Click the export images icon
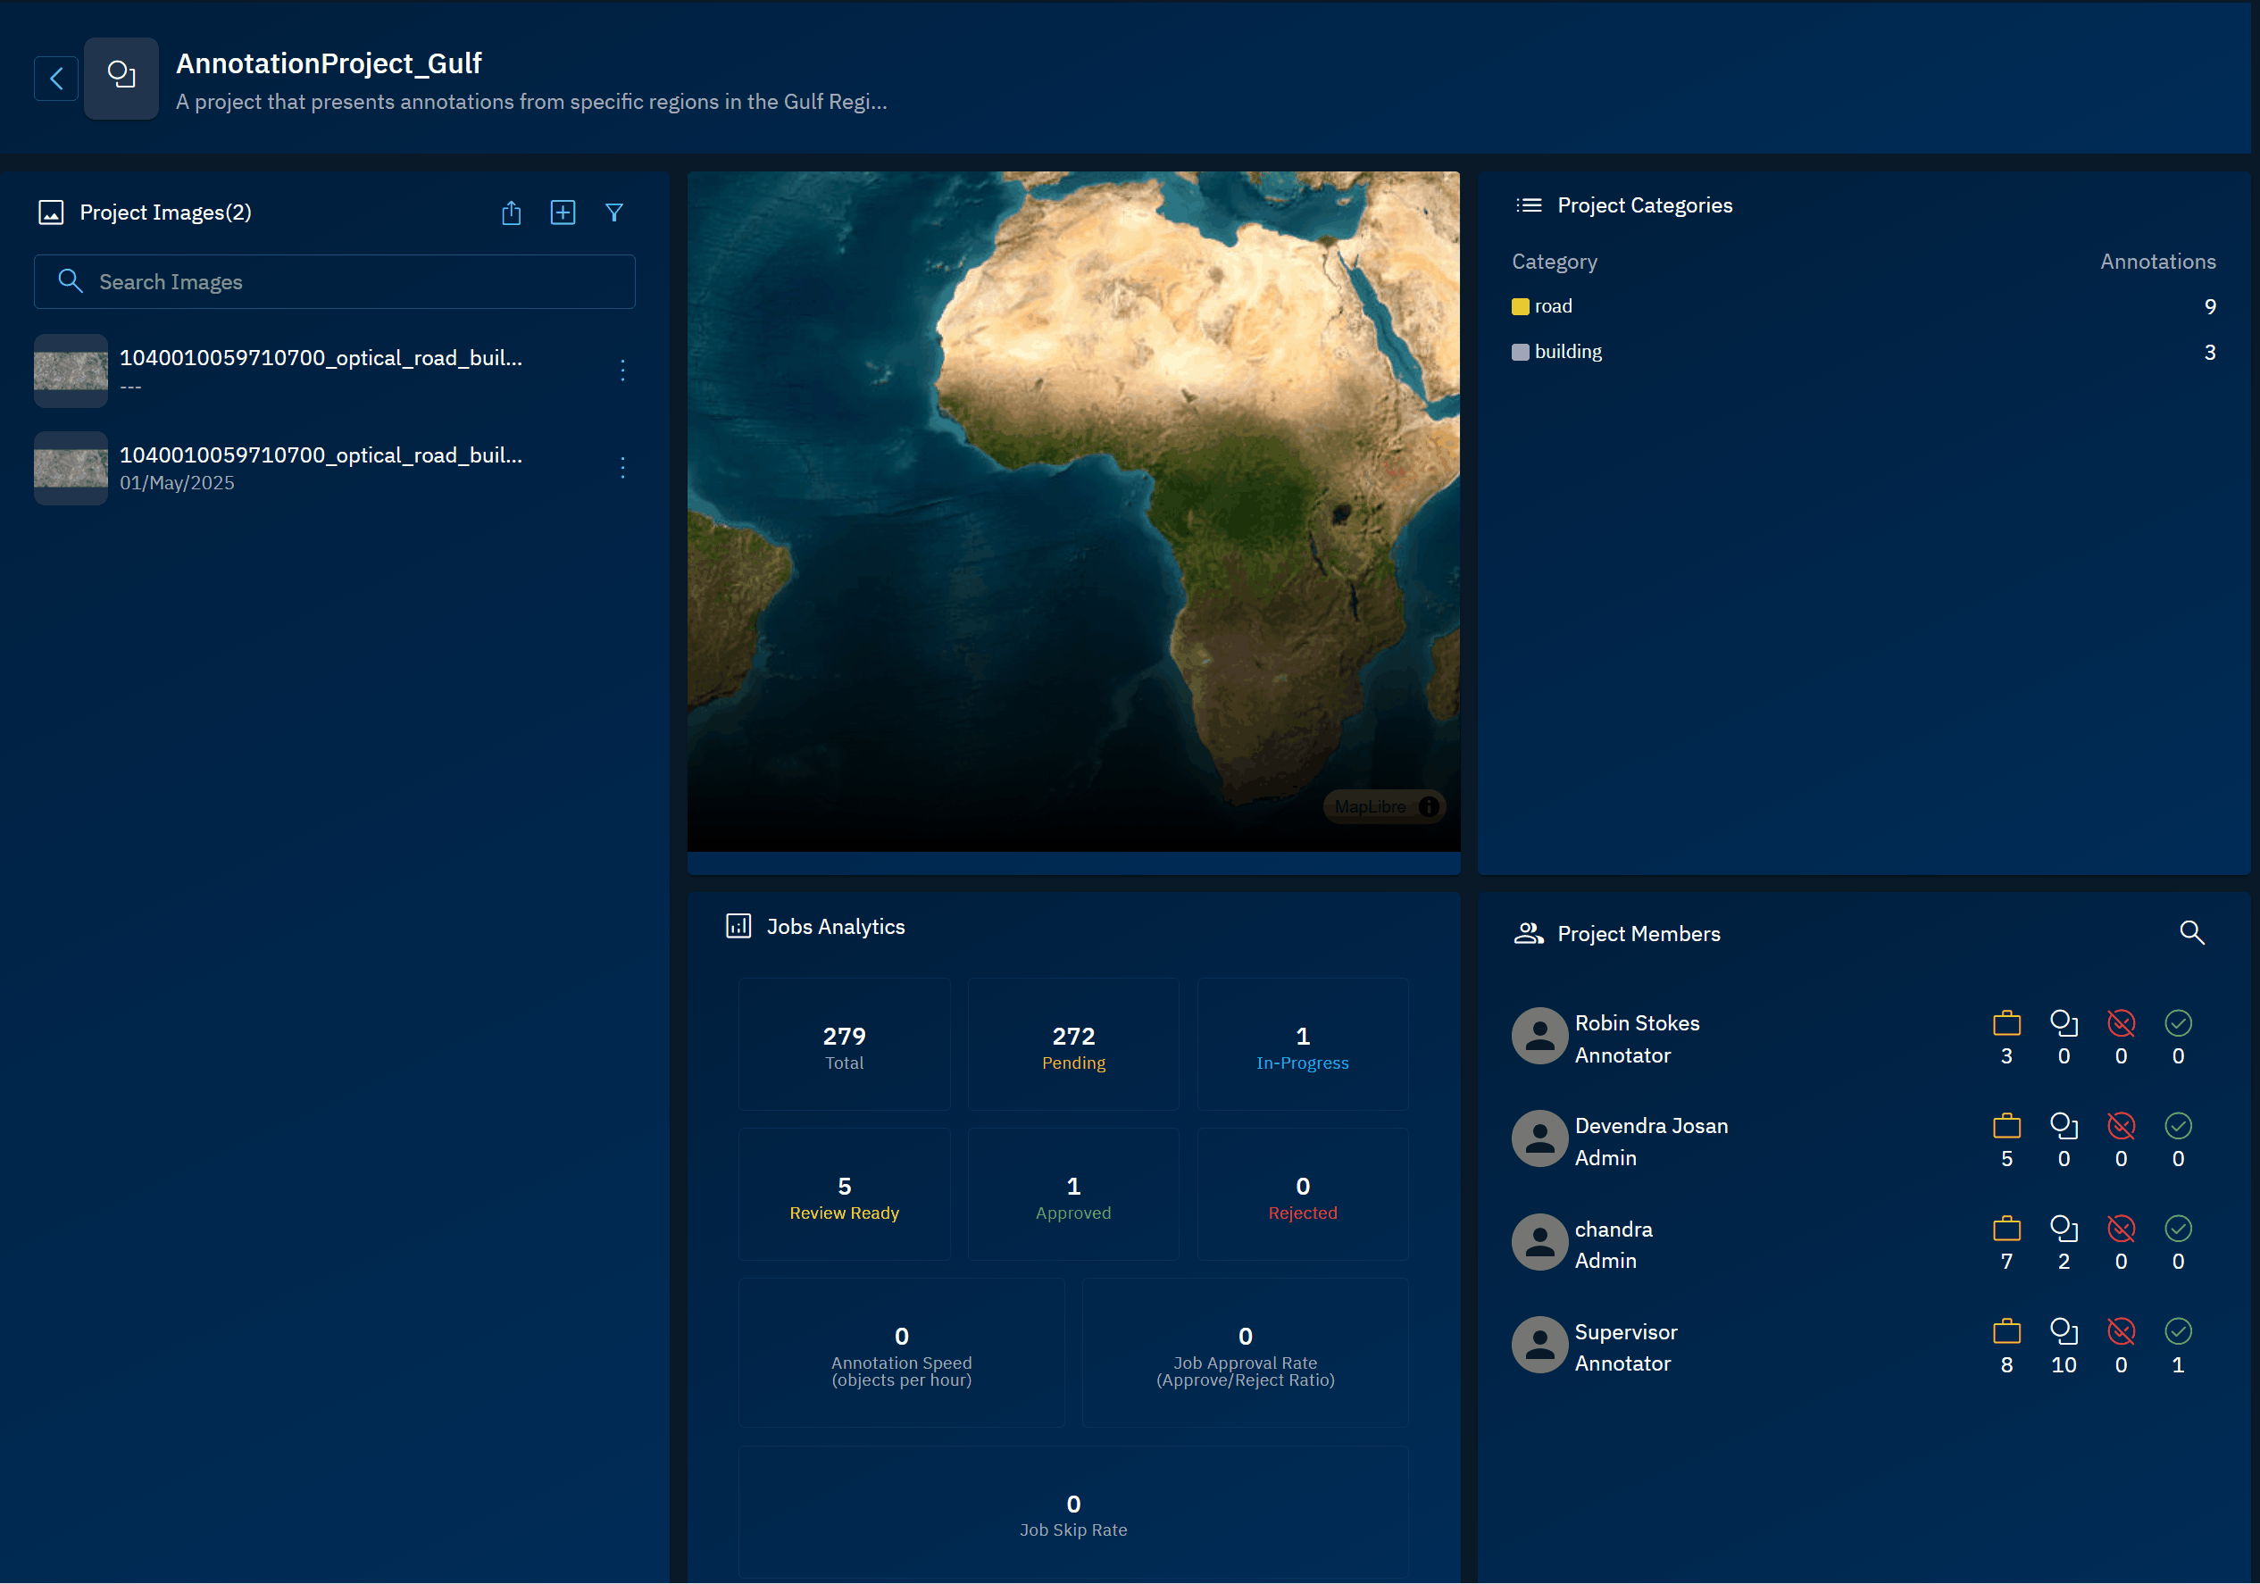Screen dimensions: 2260x1584 511,213
